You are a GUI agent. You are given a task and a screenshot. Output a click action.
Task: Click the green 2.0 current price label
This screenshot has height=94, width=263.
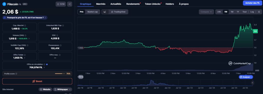[256, 31]
